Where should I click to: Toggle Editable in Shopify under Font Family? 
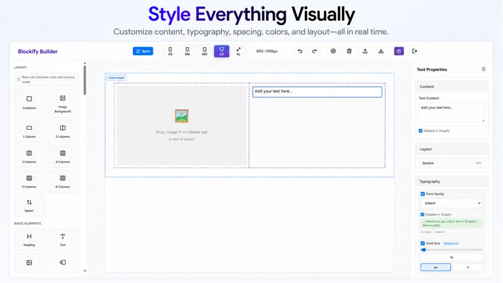[423, 214]
